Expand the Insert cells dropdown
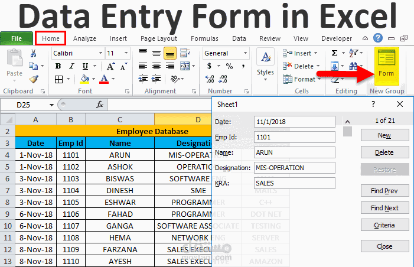414x267 pixels. point(316,53)
